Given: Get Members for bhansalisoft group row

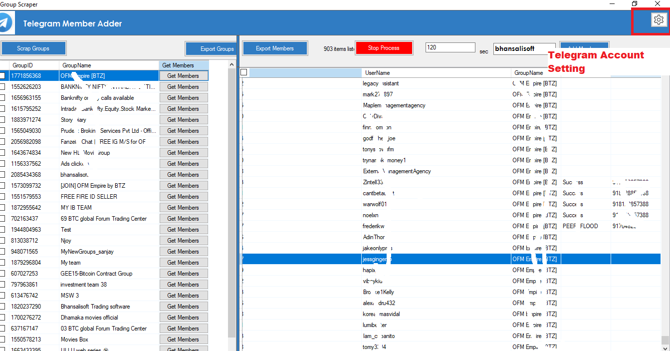Looking at the screenshot, I should point(183,175).
